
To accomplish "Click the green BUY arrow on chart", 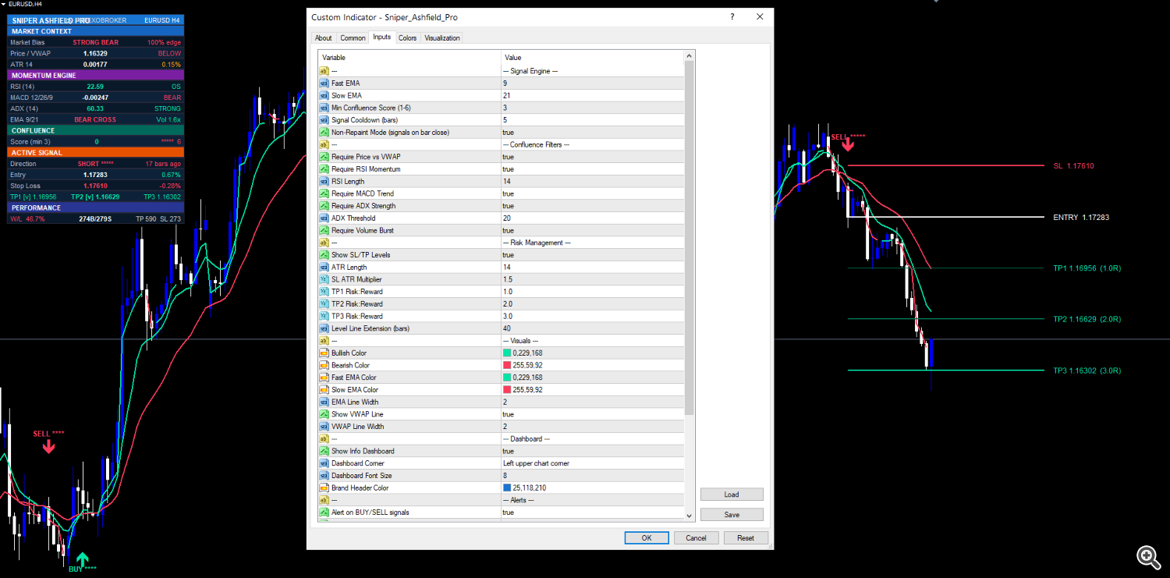I will pos(83,558).
